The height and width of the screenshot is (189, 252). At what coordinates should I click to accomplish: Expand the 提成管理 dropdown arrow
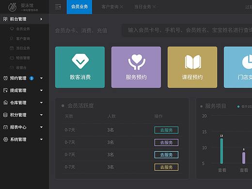[x=41, y=91]
